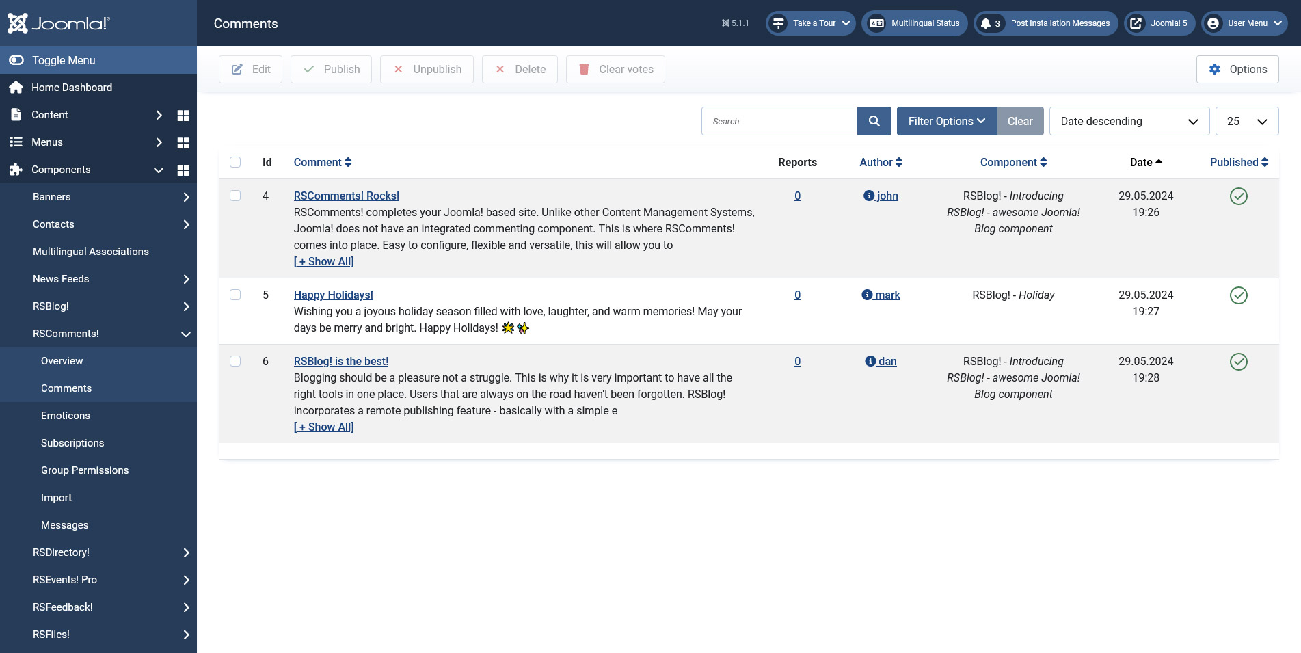Screen dimensions: 1301x653
Task: Toggle the sidebar with Toggle Menu
Action: click(x=98, y=60)
